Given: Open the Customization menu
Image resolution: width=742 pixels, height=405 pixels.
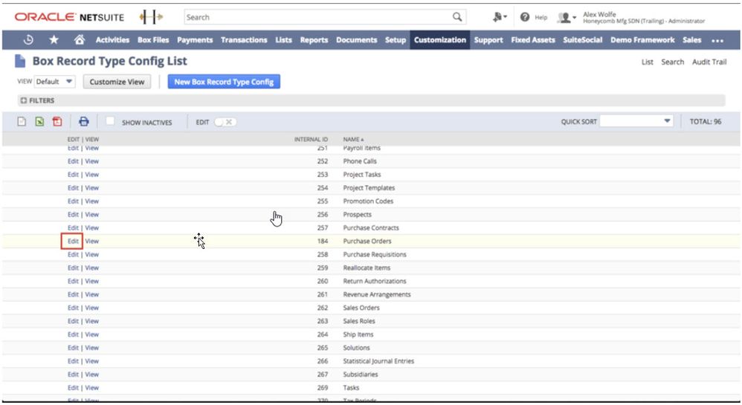Looking at the screenshot, I should click(x=440, y=40).
